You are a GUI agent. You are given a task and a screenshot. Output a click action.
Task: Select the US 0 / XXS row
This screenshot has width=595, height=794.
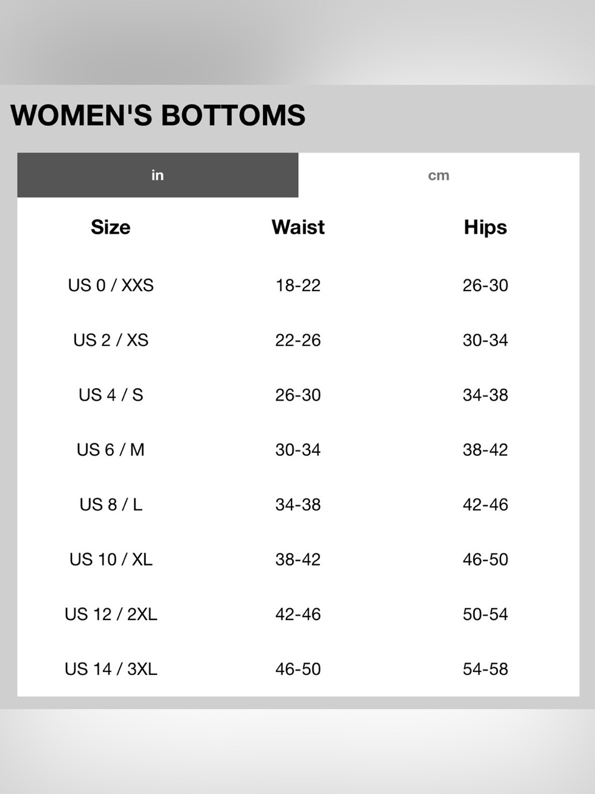pyautogui.click(x=298, y=285)
